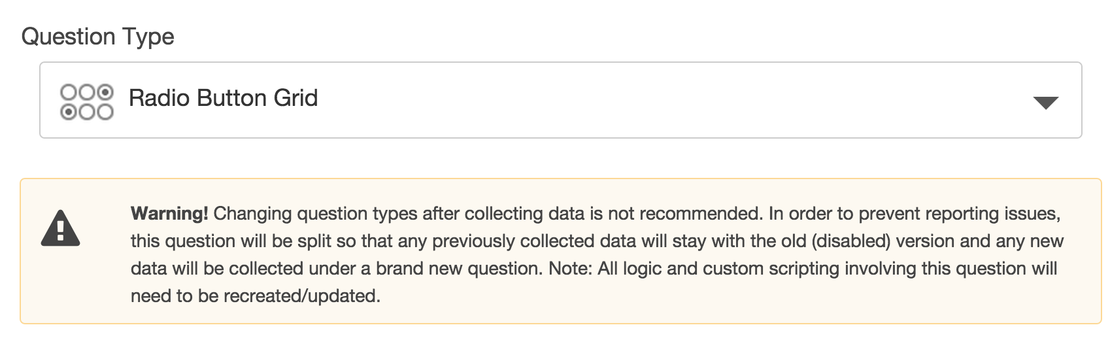1110x357 pixels.
Task: Click "Note:" in the warning message
Action: point(570,269)
